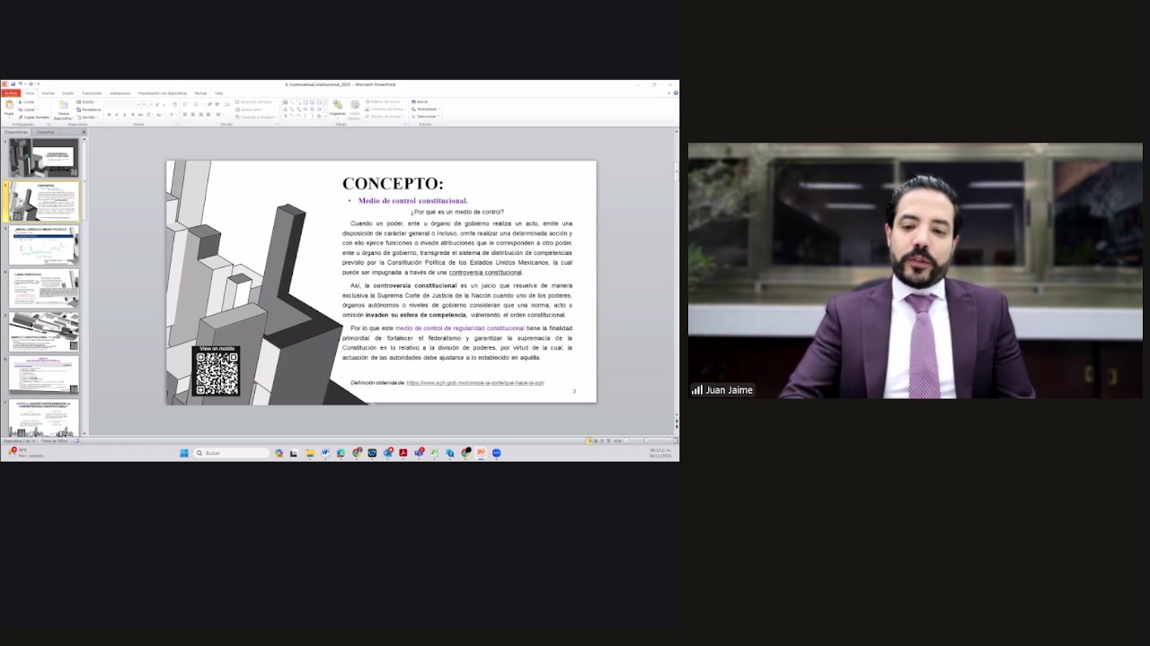Switch to the Transiciones ribbon tab
The height and width of the screenshot is (646, 1150).
92,93
